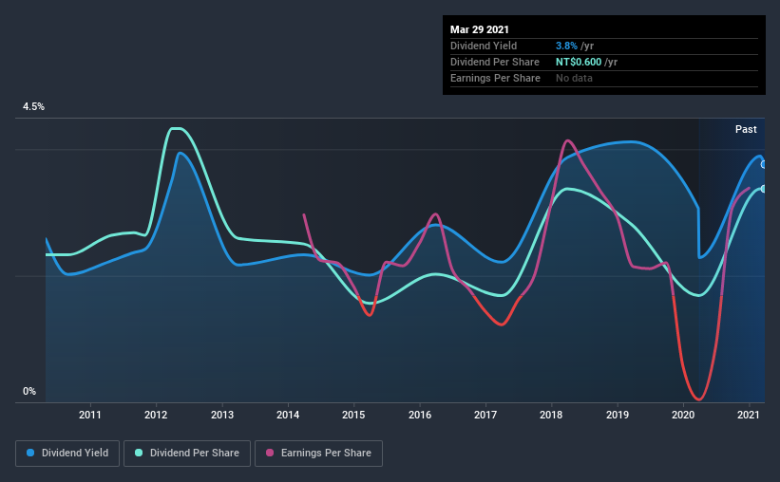
Task: Click the Earnings Per Share row label in tooltip
Action: coord(495,78)
